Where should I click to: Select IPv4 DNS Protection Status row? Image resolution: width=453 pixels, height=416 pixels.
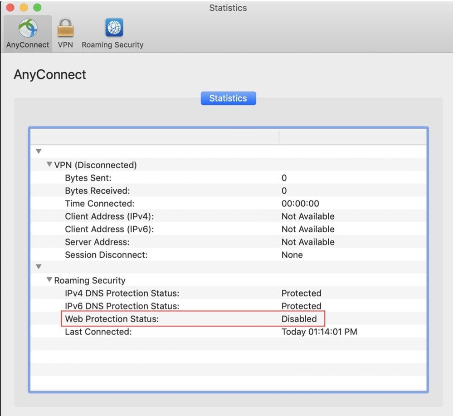click(228, 293)
